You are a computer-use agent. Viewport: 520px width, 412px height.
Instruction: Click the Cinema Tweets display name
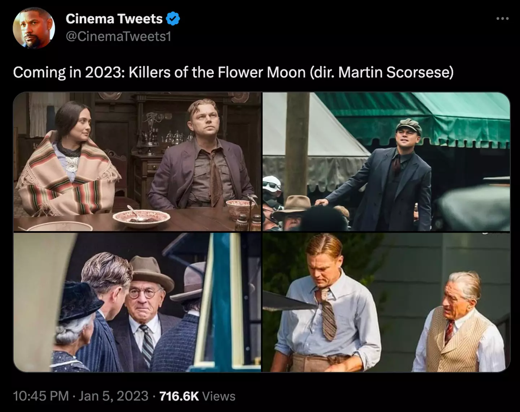click(114, 19)
